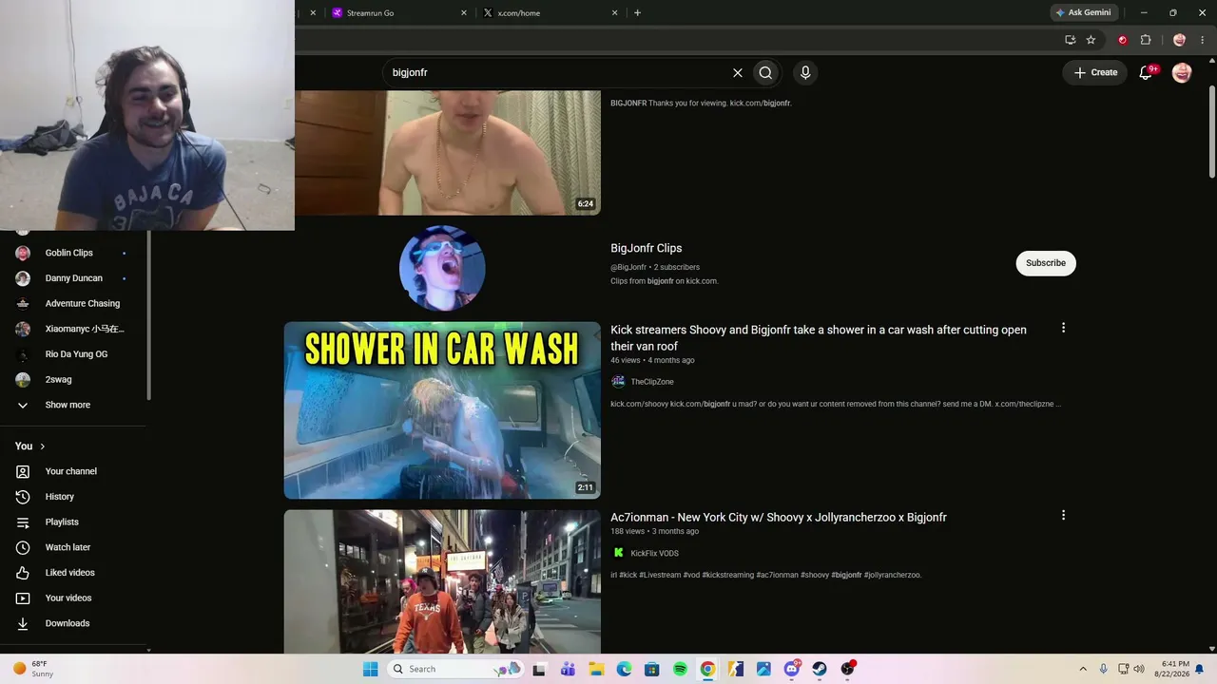
Task: Visit TheClipZone channel link
Action: 652,382
